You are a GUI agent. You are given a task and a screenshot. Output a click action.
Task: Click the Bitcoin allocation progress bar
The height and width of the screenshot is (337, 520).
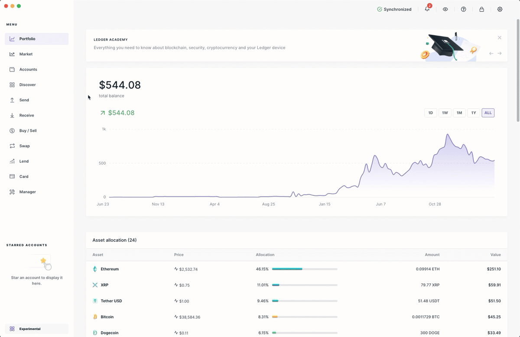pyautogui.click(x=305, y=317)
